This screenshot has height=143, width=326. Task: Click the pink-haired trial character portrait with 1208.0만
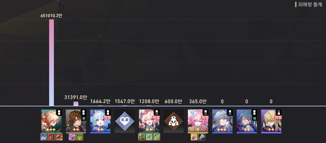click(149, 121)
